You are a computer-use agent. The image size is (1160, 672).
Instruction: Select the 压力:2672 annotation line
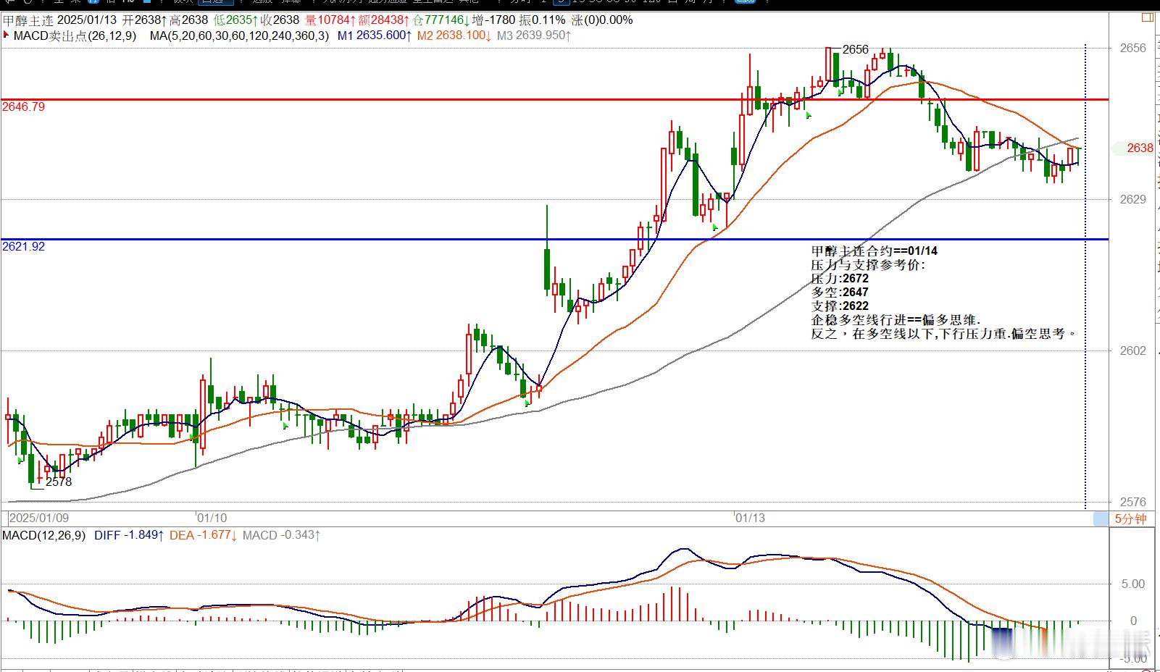(x=840, y=279)
